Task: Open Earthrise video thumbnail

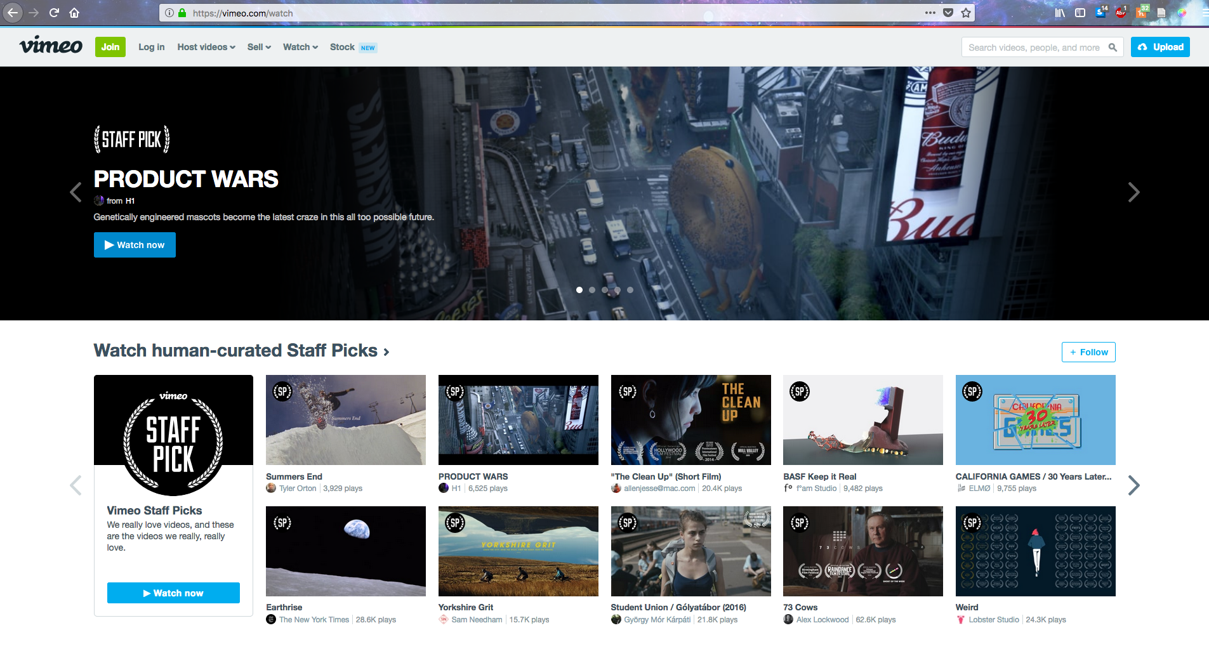Action: [346, 551]
